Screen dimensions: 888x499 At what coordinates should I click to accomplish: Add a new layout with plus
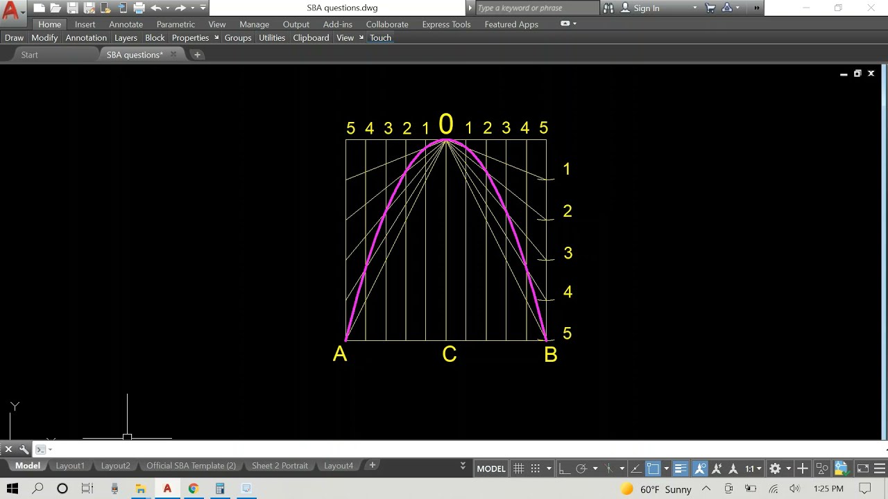pos(372,465)
